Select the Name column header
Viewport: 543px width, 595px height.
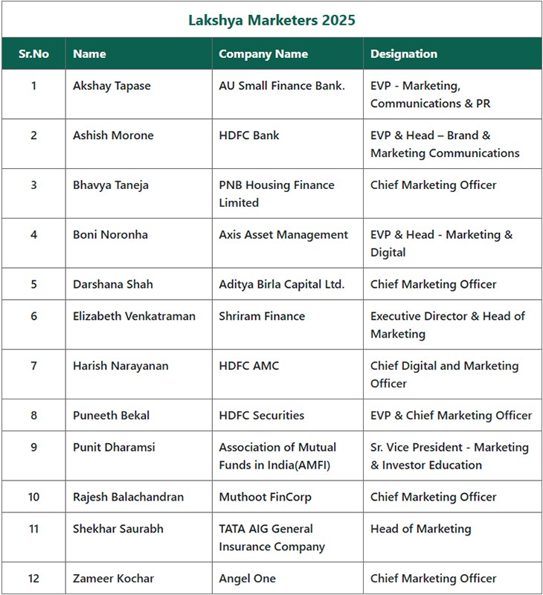point(139,54)
